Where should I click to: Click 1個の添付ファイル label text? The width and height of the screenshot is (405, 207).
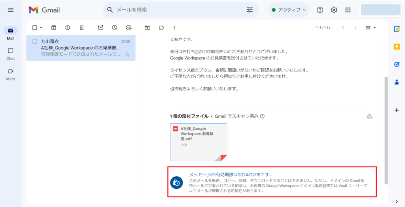189,116
